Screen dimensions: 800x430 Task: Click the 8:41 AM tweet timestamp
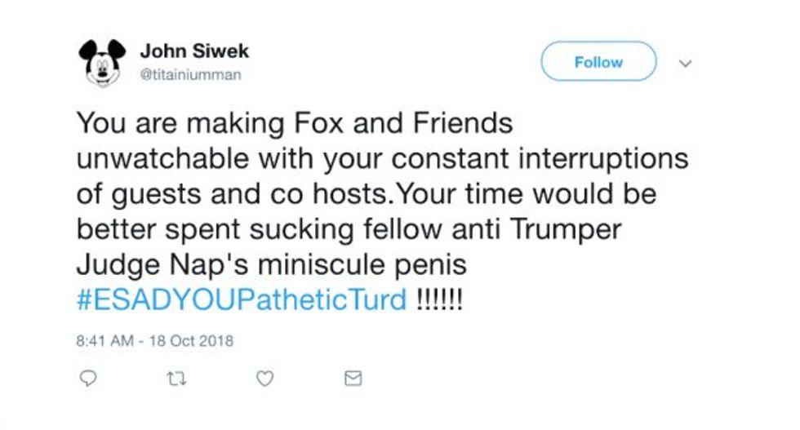tap(105, 341)
